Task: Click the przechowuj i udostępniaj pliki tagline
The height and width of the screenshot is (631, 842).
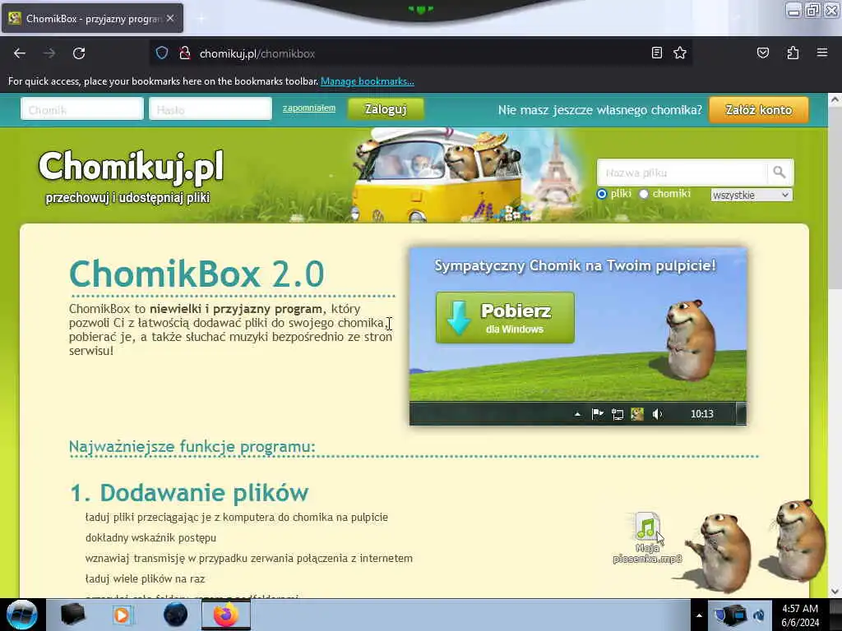Action: tap(127, 197)
